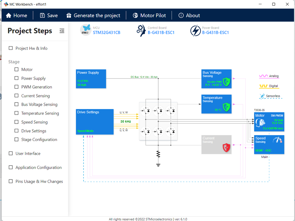Click red shield in Current Sensing block
This screenshot has height=221, width=295.
(226, 148)
